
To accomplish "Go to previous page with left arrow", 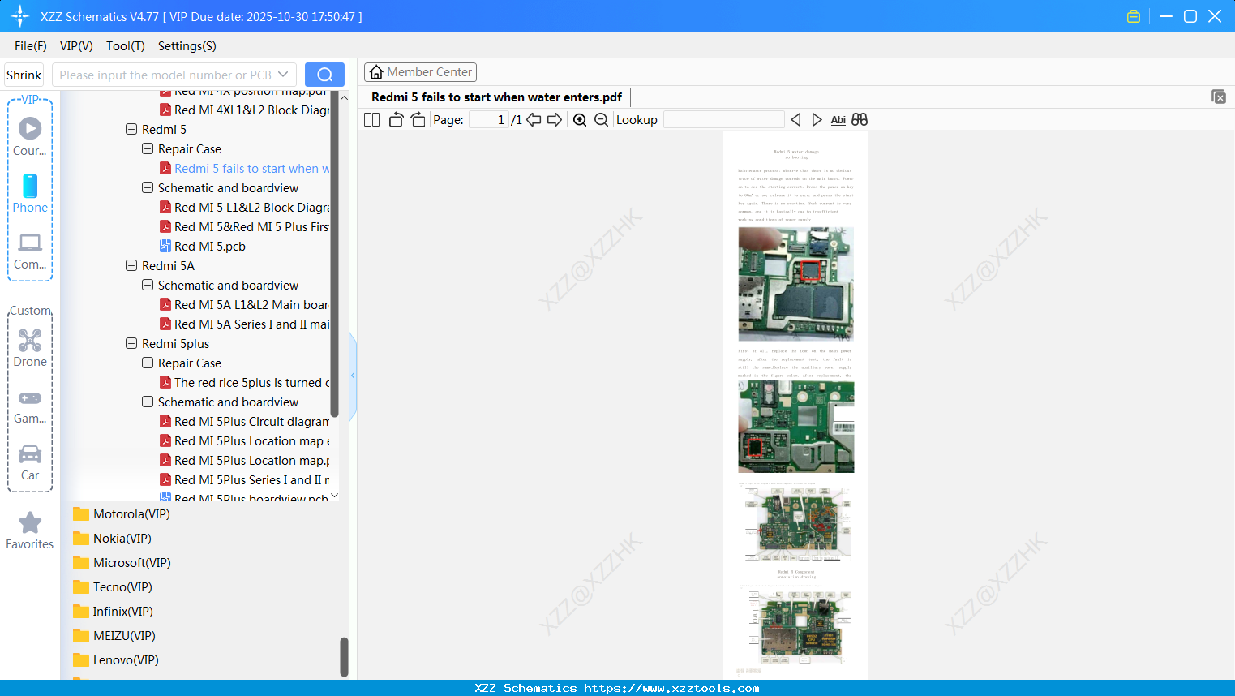I will 534,120.
